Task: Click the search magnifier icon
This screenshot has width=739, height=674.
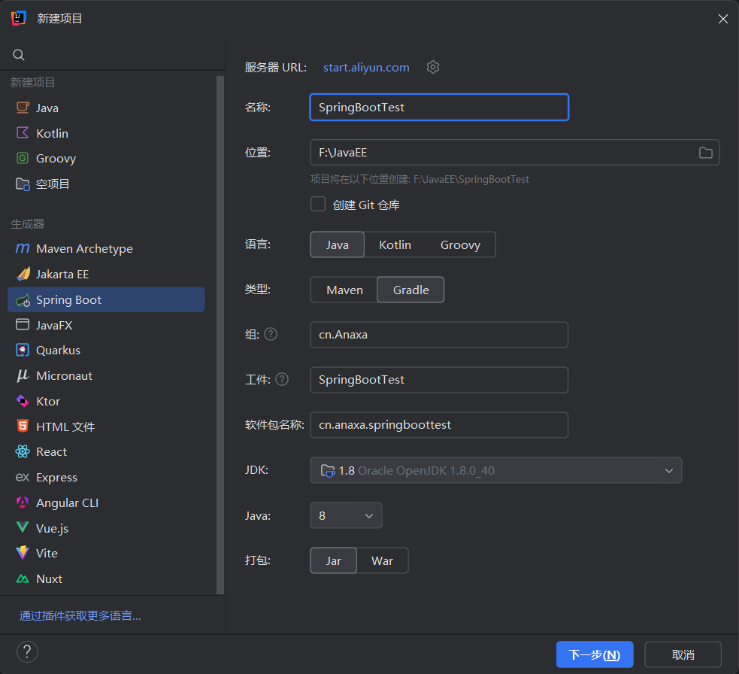Action: tap(19, 55)
